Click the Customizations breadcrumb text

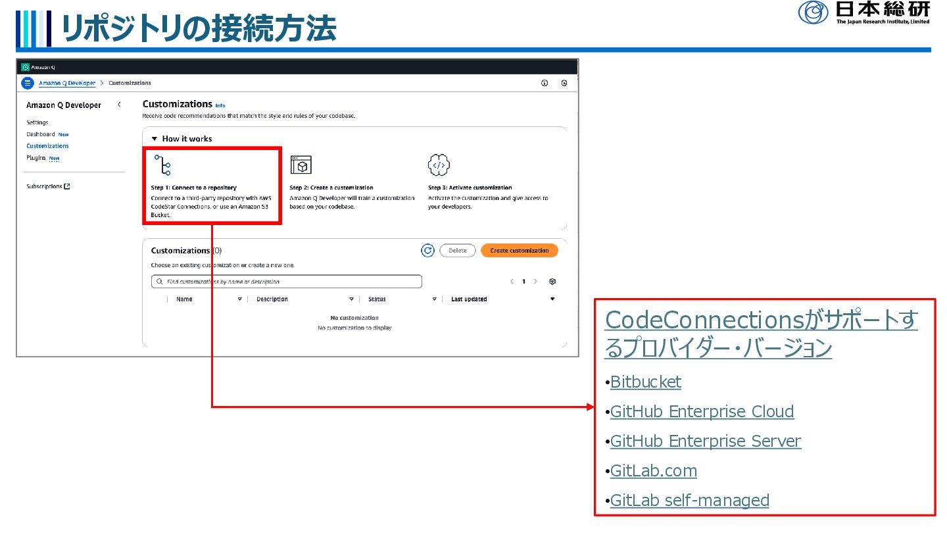coord(130,83)
